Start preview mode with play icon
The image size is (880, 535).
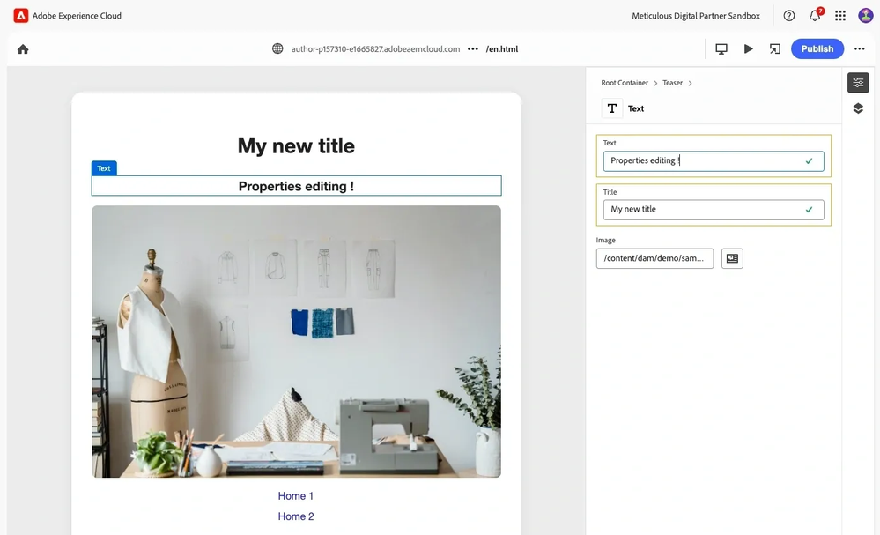pyautogui.click(x=748, y=49)
